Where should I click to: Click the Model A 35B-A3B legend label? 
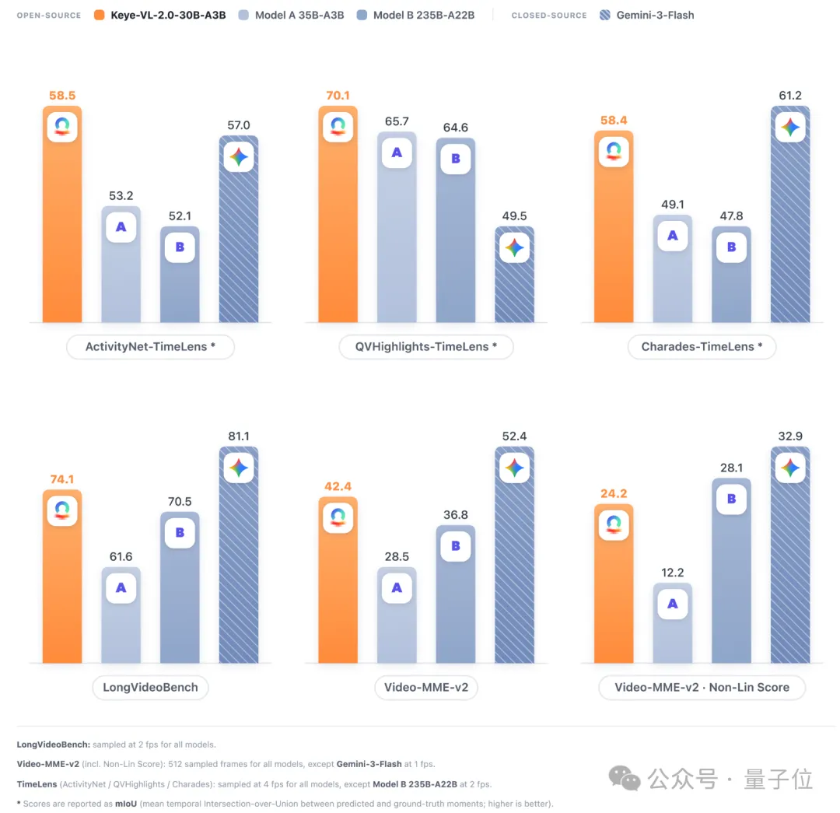pos(299,15)
